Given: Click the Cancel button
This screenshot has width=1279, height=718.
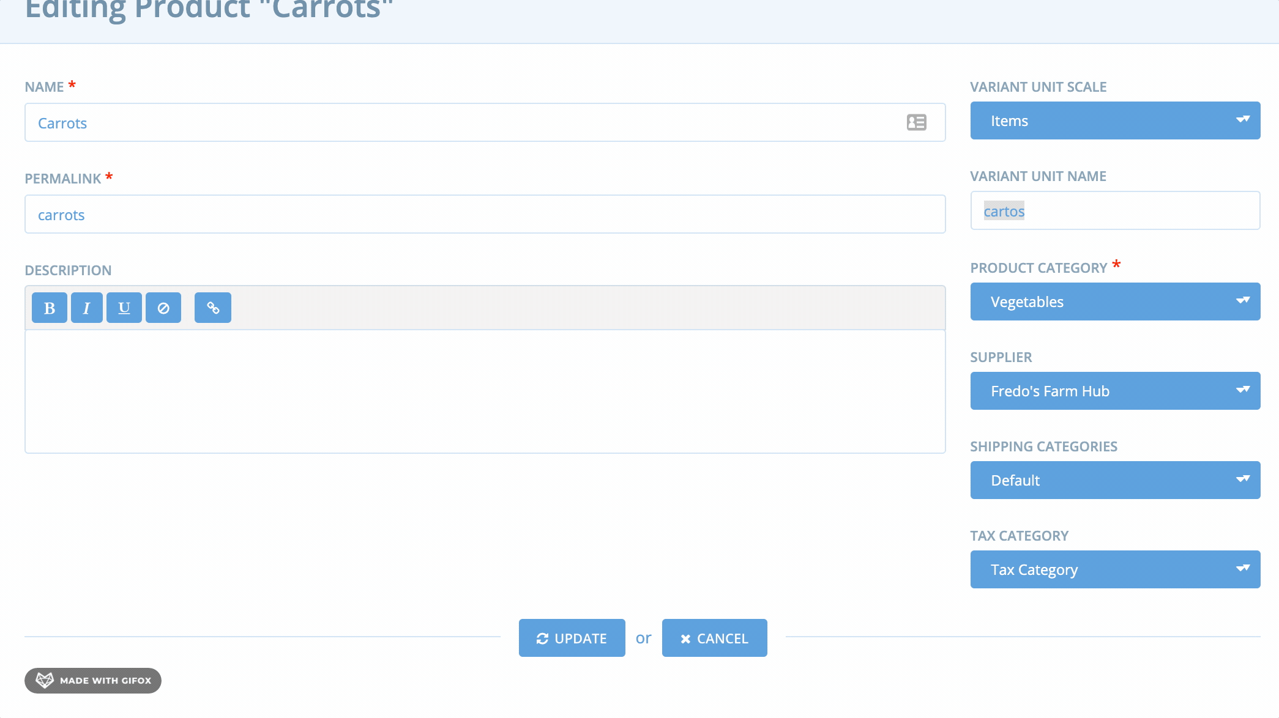Looking at the screenshot, I should 714,638.
